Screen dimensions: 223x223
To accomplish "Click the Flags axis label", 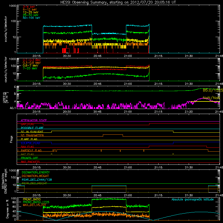I will [11, 139].
